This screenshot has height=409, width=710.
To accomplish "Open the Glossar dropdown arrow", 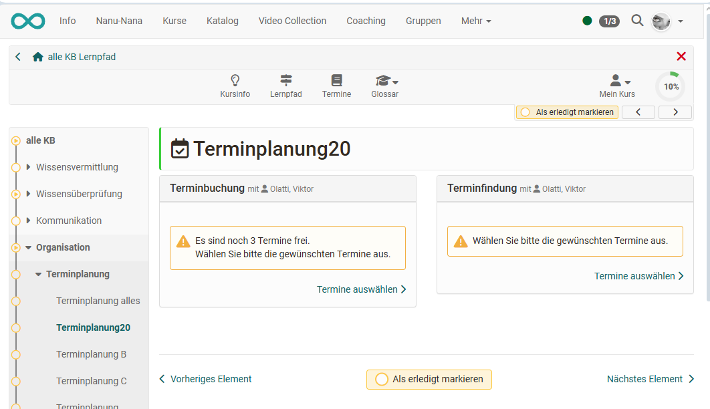I will tap(394, 82).
